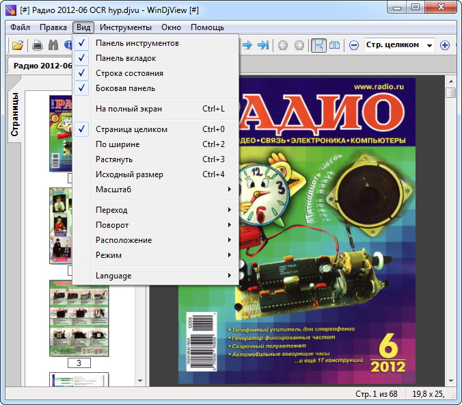Click the Find binoculars icon

point(53,45)
